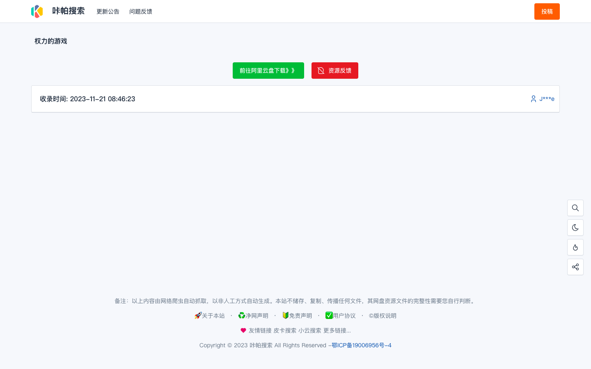This screenshot has width=591, height=369.
Task: Toggle dark mode with the moon icon
Action: (x=575, y=228)
